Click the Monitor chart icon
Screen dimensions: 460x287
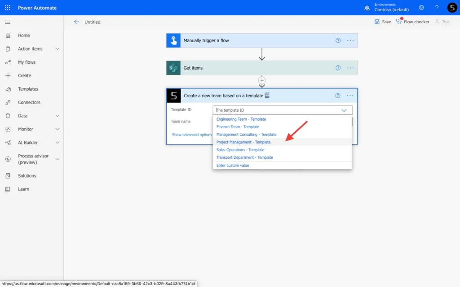coord(8,129)
